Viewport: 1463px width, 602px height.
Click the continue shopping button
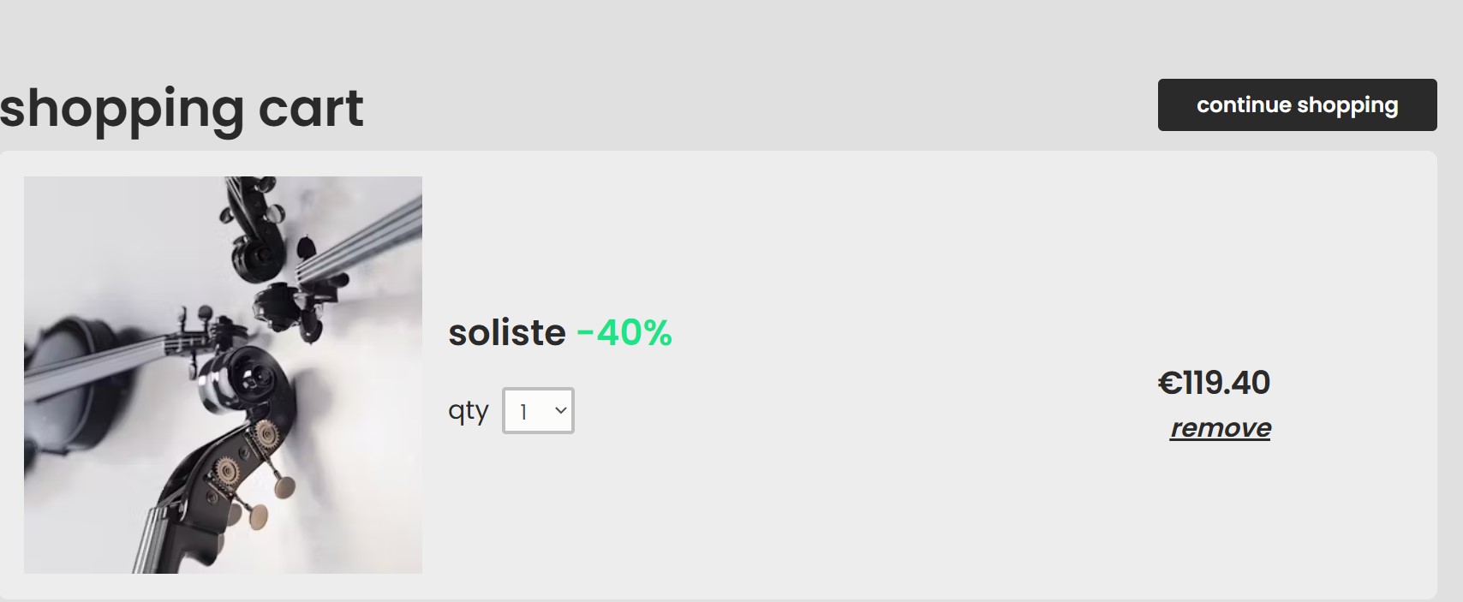tap(1297, 105)
